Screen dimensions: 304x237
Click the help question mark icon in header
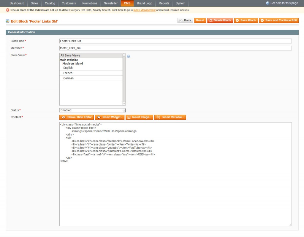click(x=267, y=3)
